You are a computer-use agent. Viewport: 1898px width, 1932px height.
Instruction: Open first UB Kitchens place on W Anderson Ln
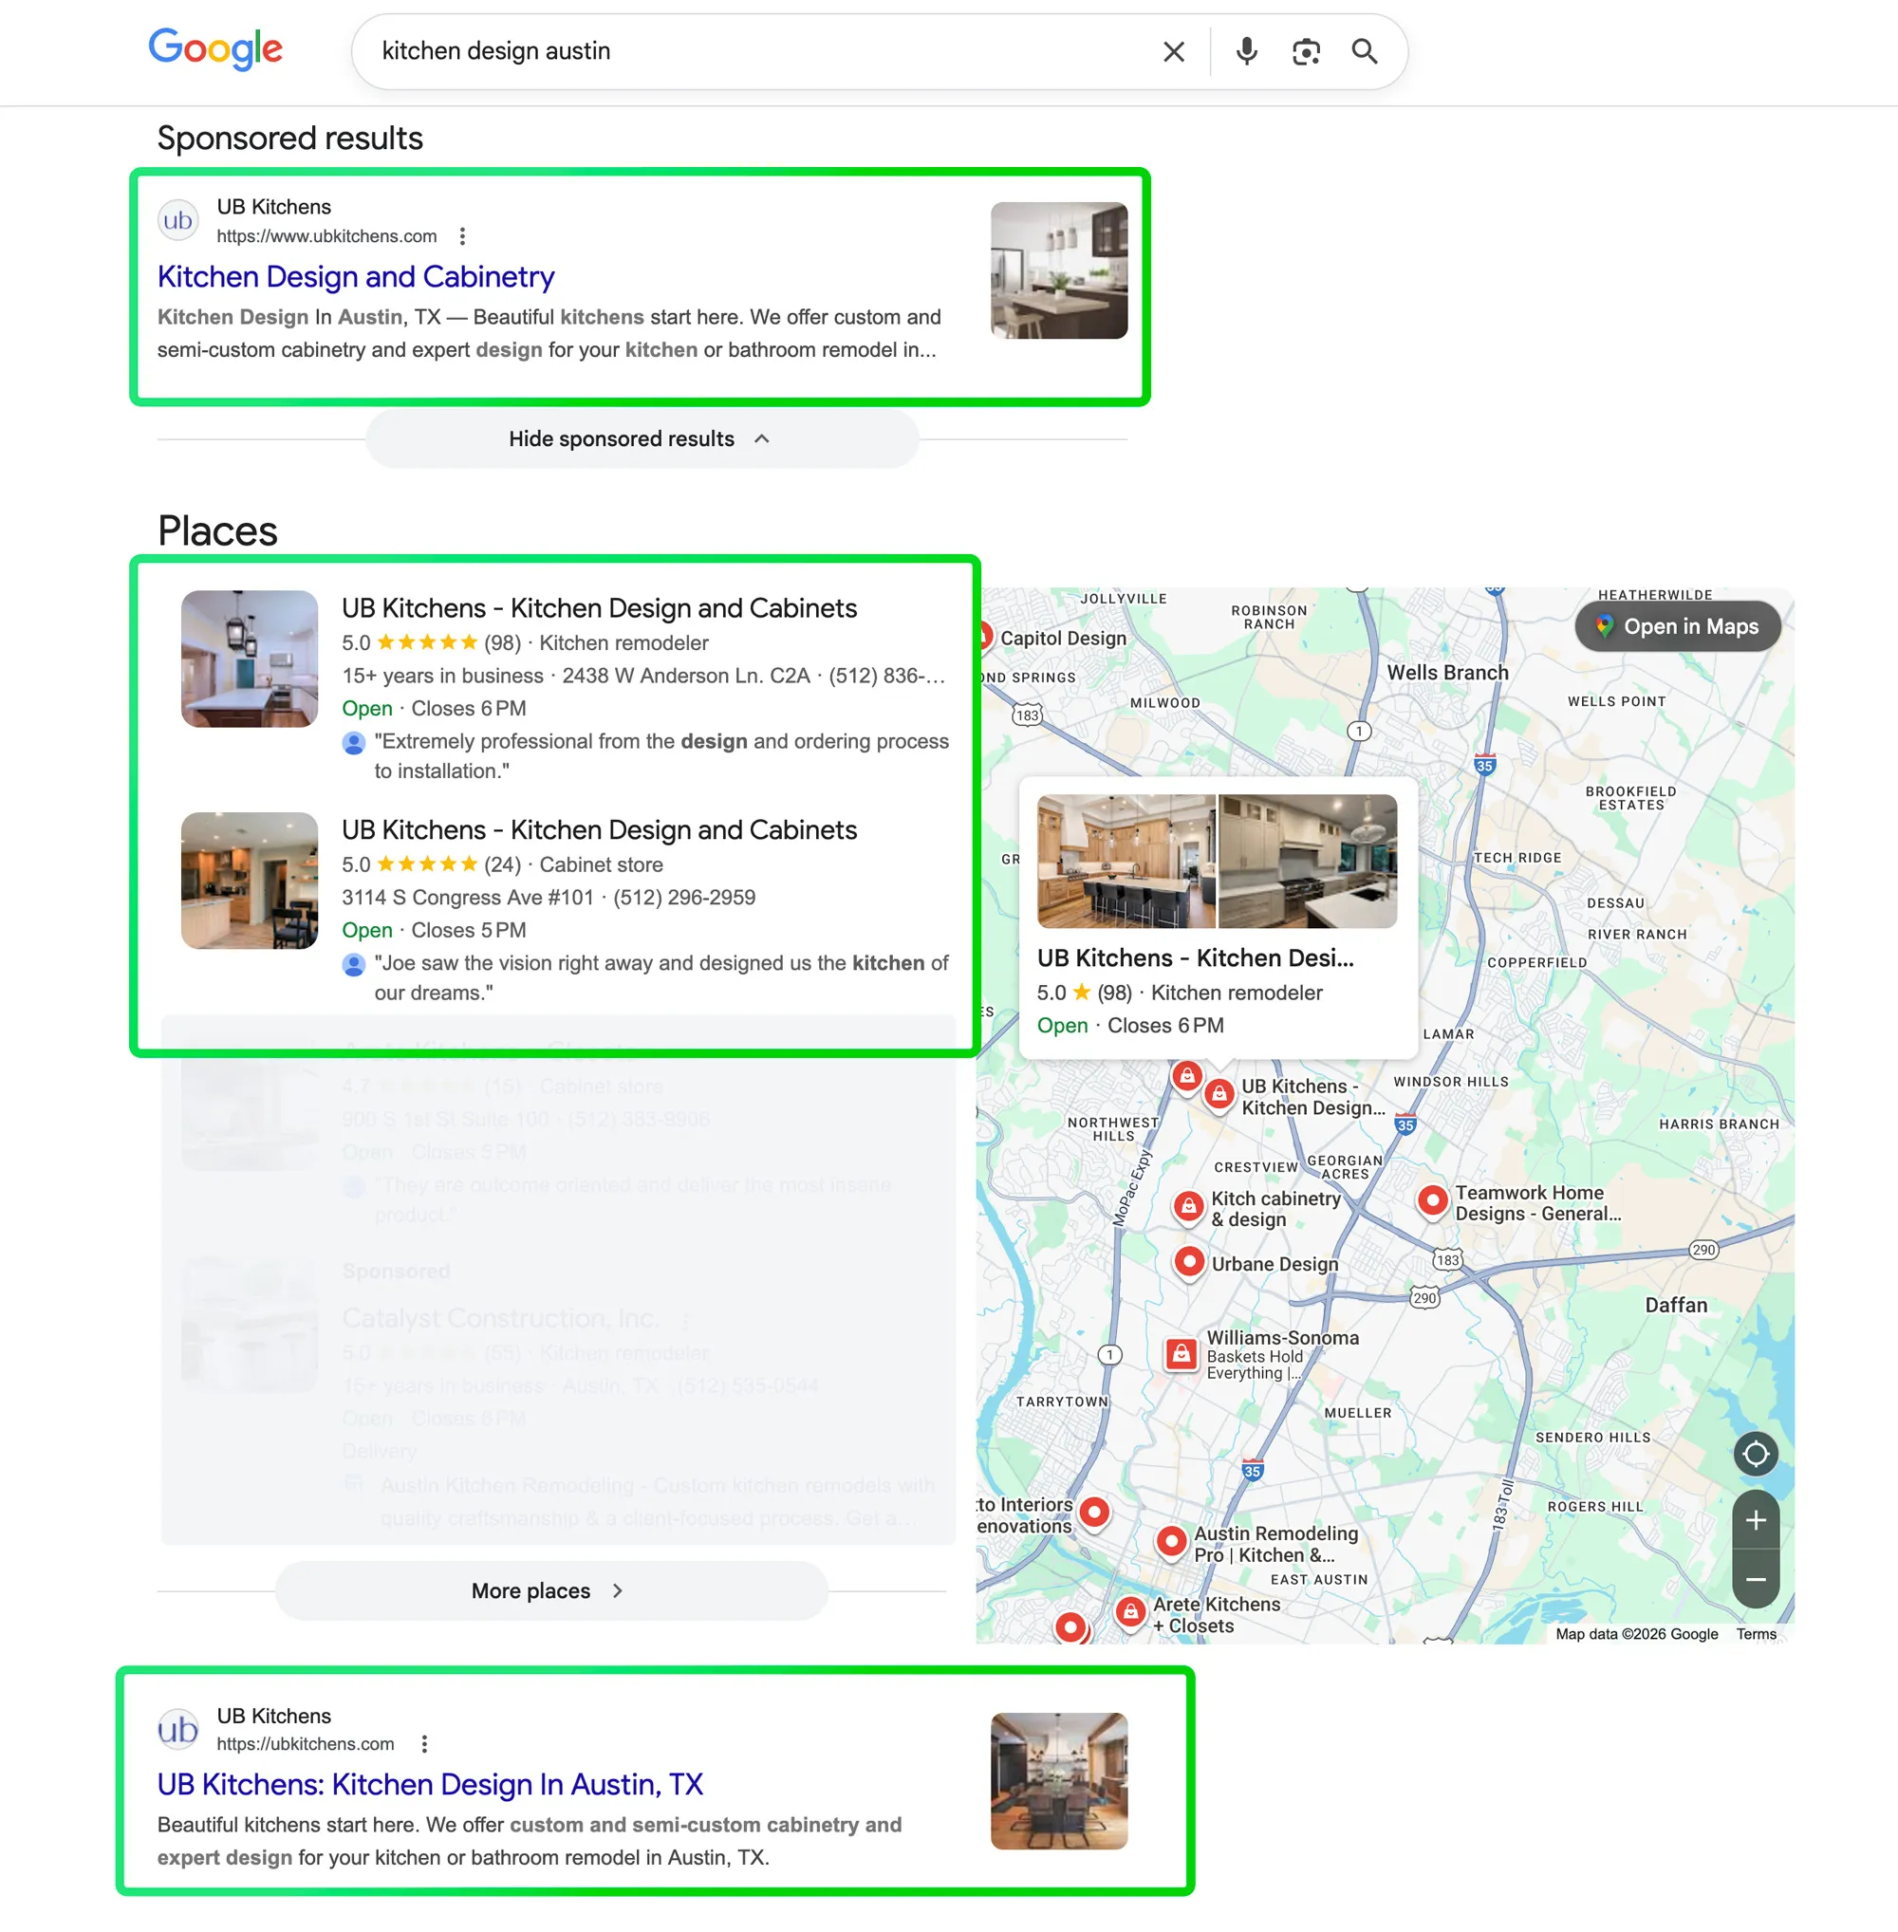[599, 608]
